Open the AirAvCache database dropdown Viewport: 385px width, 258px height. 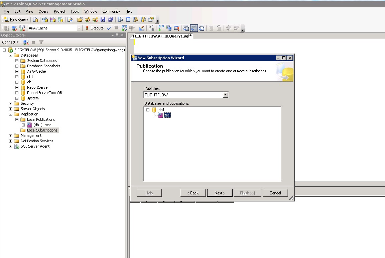79,28
